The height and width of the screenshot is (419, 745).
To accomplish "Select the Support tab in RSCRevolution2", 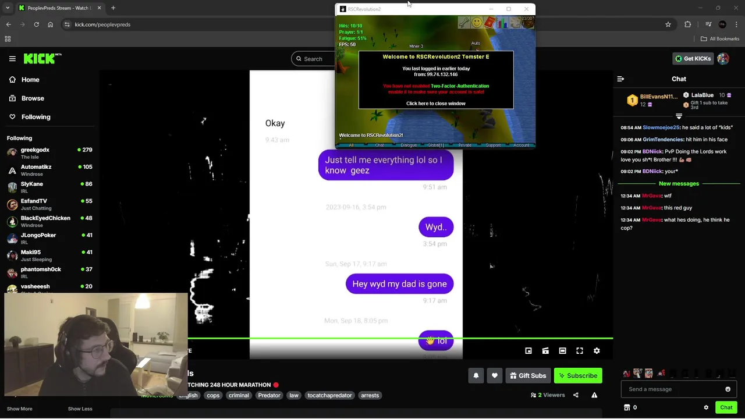I will 493,145.
